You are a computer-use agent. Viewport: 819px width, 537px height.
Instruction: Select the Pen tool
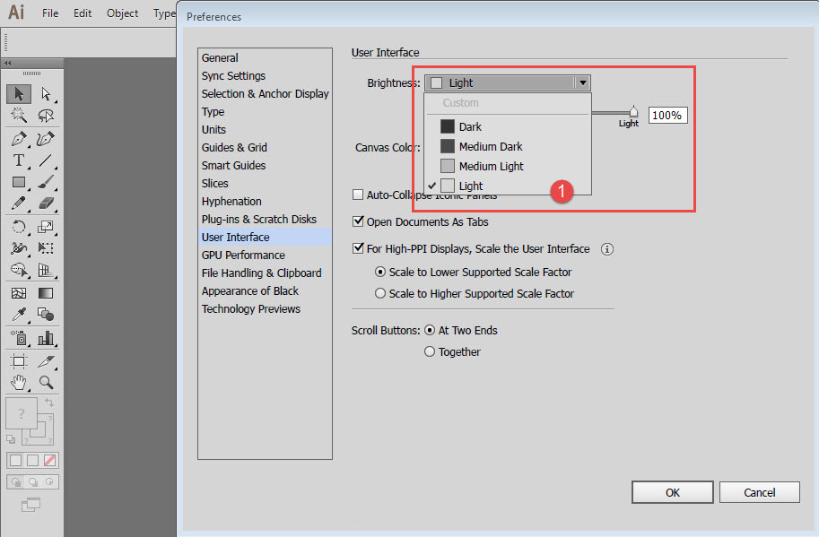[x=19, y=139]
